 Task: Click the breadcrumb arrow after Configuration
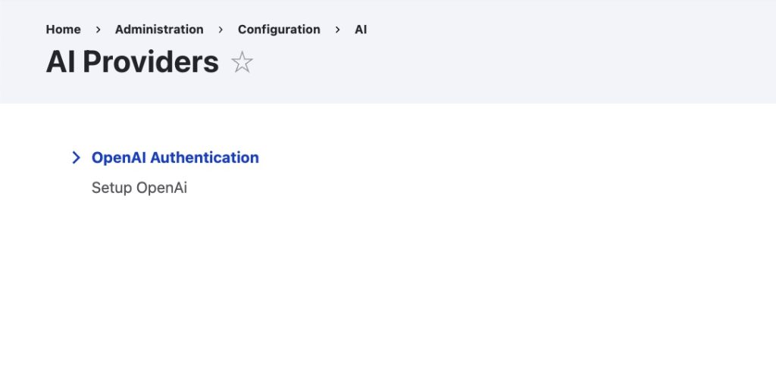(x=337, y=30)
